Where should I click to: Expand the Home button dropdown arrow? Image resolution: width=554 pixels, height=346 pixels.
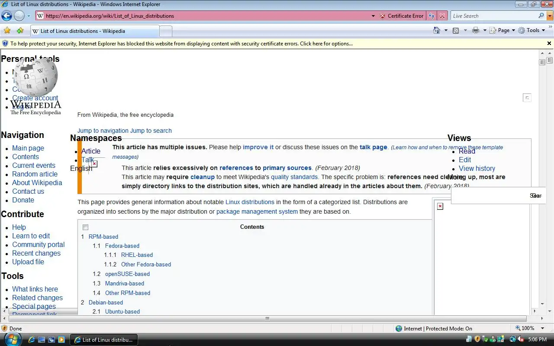pos(446,30)
